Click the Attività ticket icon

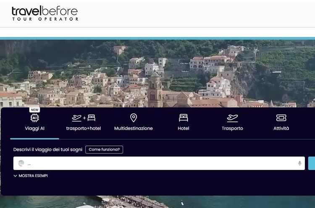click(281, 118)
